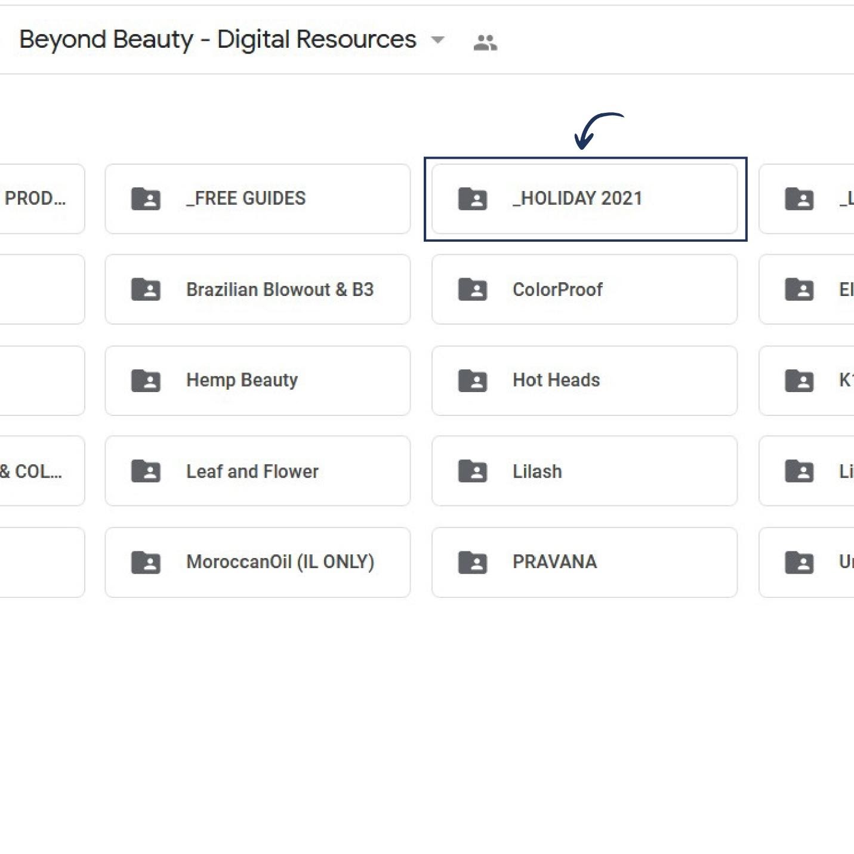
Task: Expand the Beyond Beauty folder dropdown arrow
Action: pyautogui.click(x=437, y=40)
